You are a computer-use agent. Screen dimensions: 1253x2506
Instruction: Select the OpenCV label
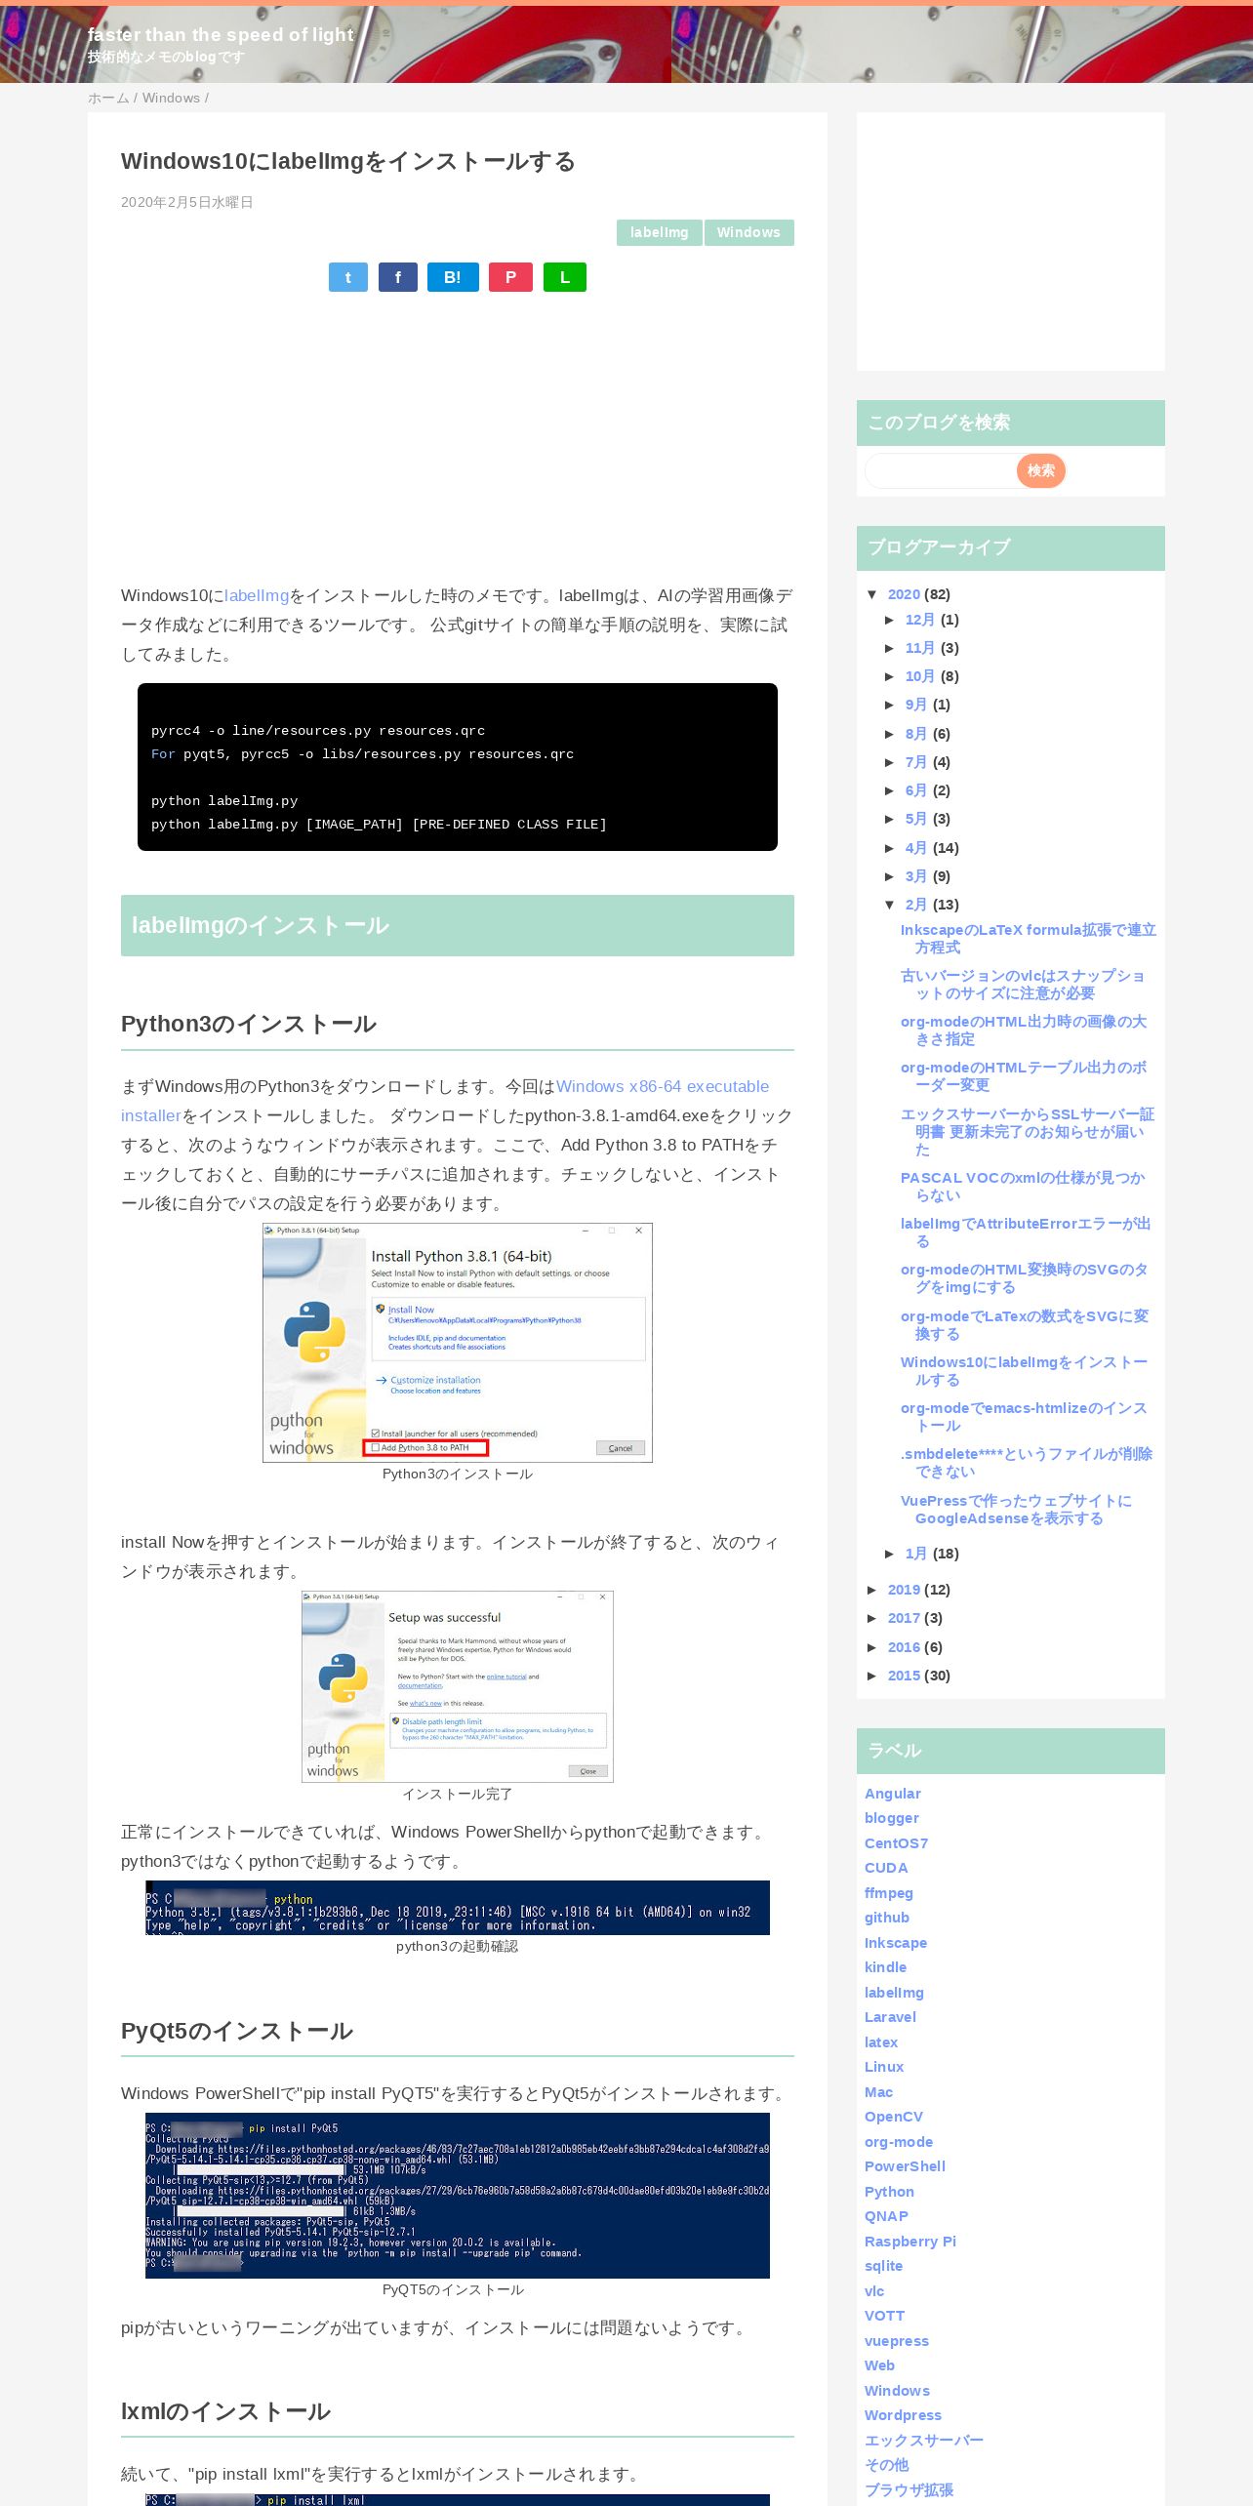coord(894,2117)
